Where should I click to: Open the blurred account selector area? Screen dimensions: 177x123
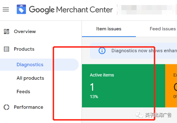(147, 9)
